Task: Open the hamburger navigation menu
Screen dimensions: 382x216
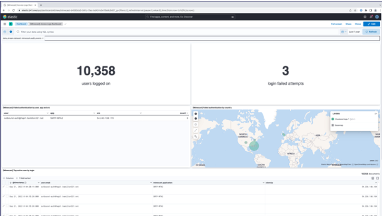Action: coord(5,24)
